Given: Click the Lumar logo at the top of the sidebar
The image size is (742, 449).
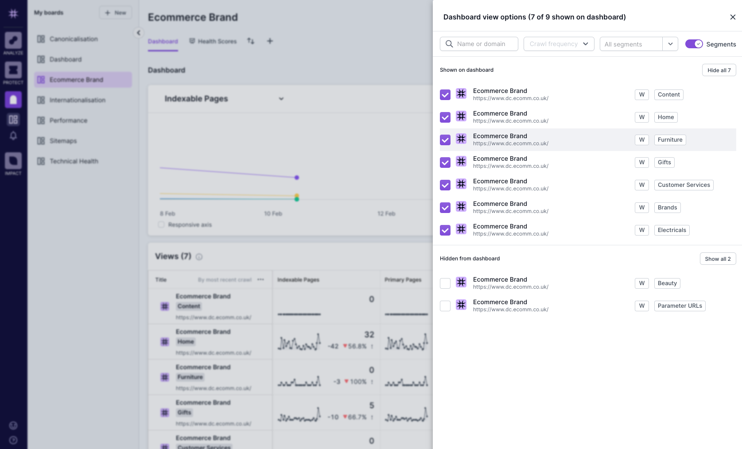Looking at the screenshot, I should coord(13,13).
